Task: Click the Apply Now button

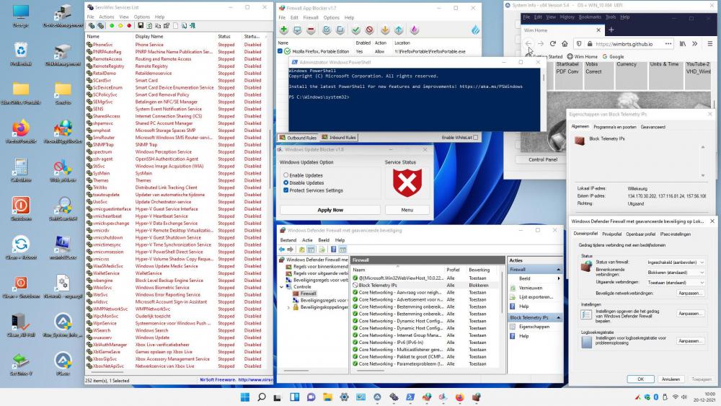Action: click(329, 210)
